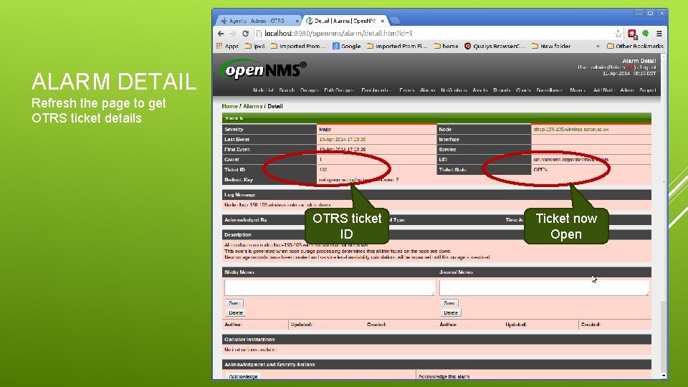
Task: Close the Detail Alarms OpenNMS tab
Action: pos(383,21)
